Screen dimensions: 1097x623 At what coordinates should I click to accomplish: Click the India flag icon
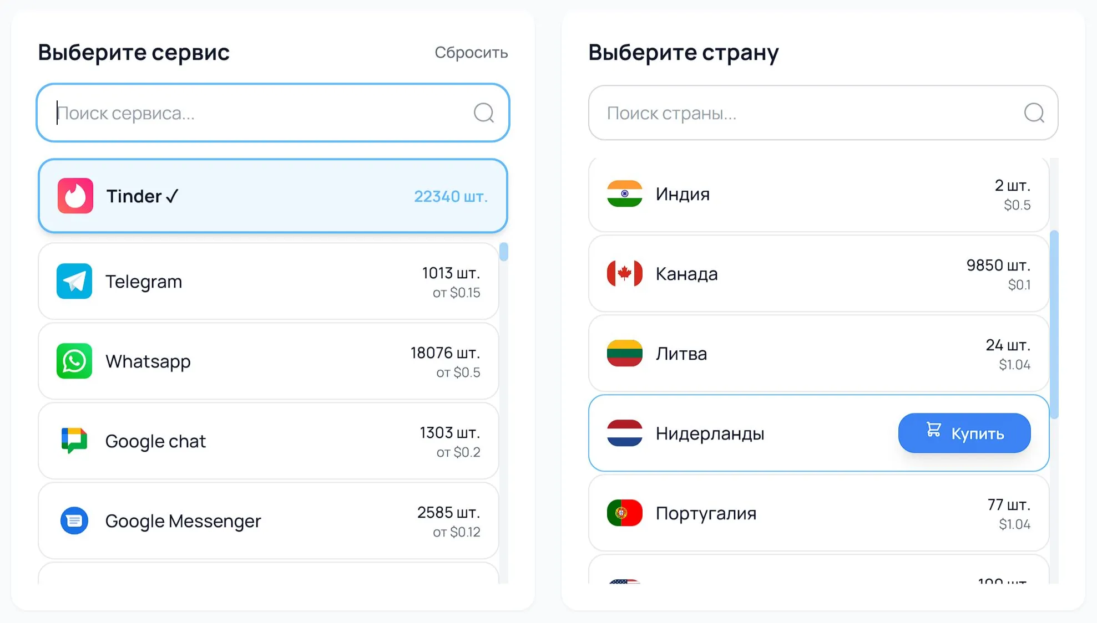pyautogui.click(x=624, y=193)
